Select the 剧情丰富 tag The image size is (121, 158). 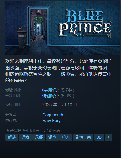click(83, 137)
